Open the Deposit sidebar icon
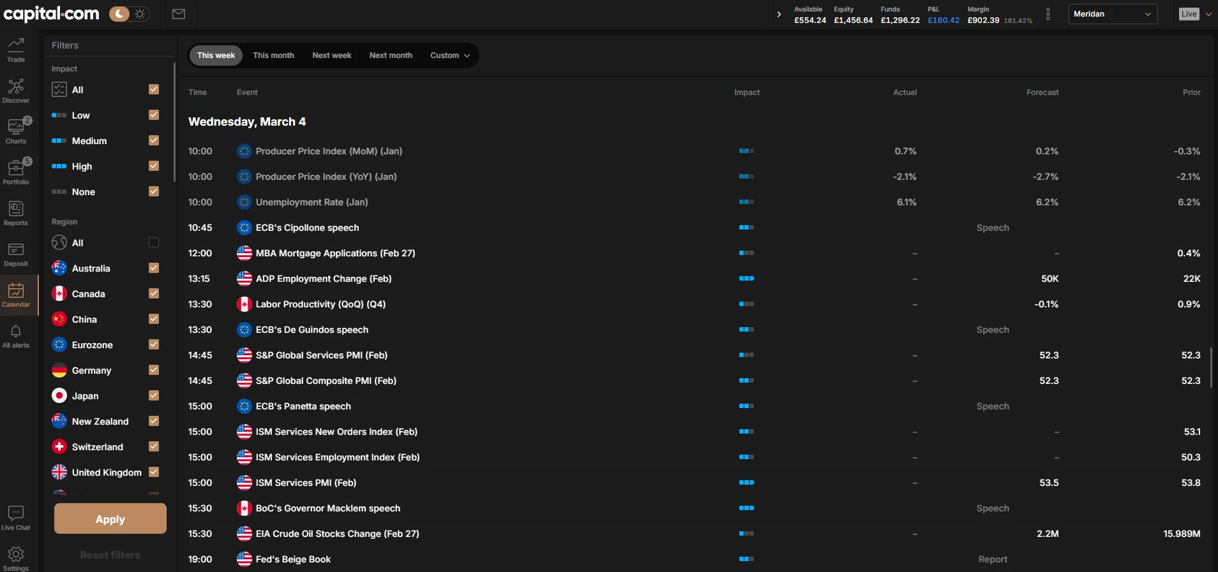This screenshot has height=572, width=1218. click(x=16, y=254)
